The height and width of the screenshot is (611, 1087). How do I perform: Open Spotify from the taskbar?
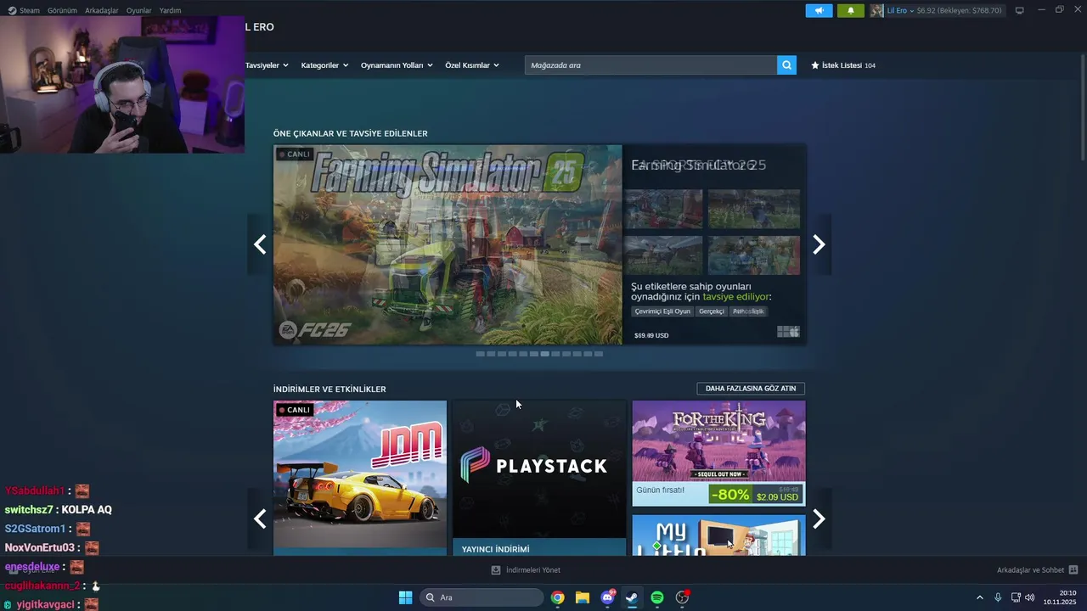point(657,597)
